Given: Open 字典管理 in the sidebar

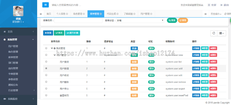Looking at the screenshot, I should pos(13,74).
